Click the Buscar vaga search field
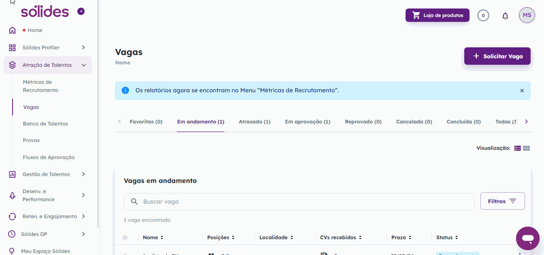The image size is (544, 255). click(x=299, y=202)
